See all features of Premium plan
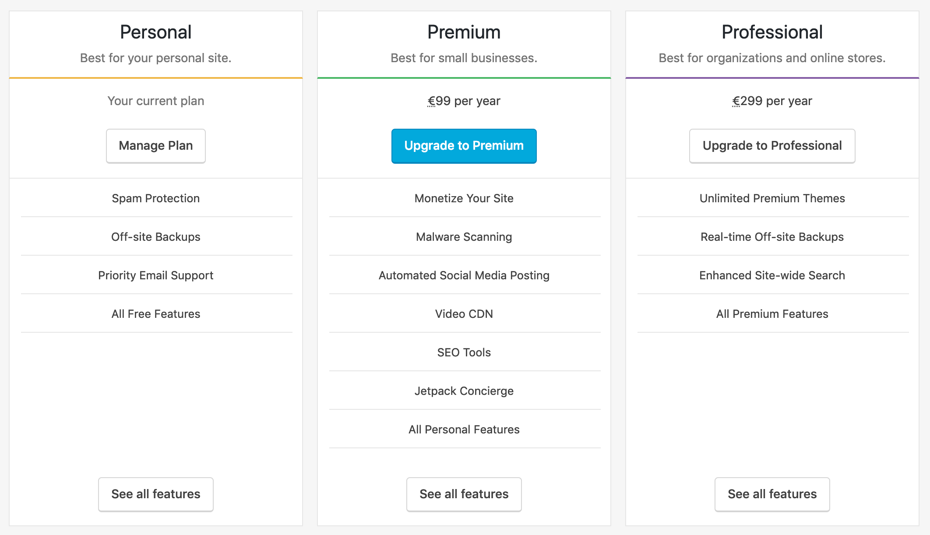The image size is (930, 535). (x=464, y=494)
